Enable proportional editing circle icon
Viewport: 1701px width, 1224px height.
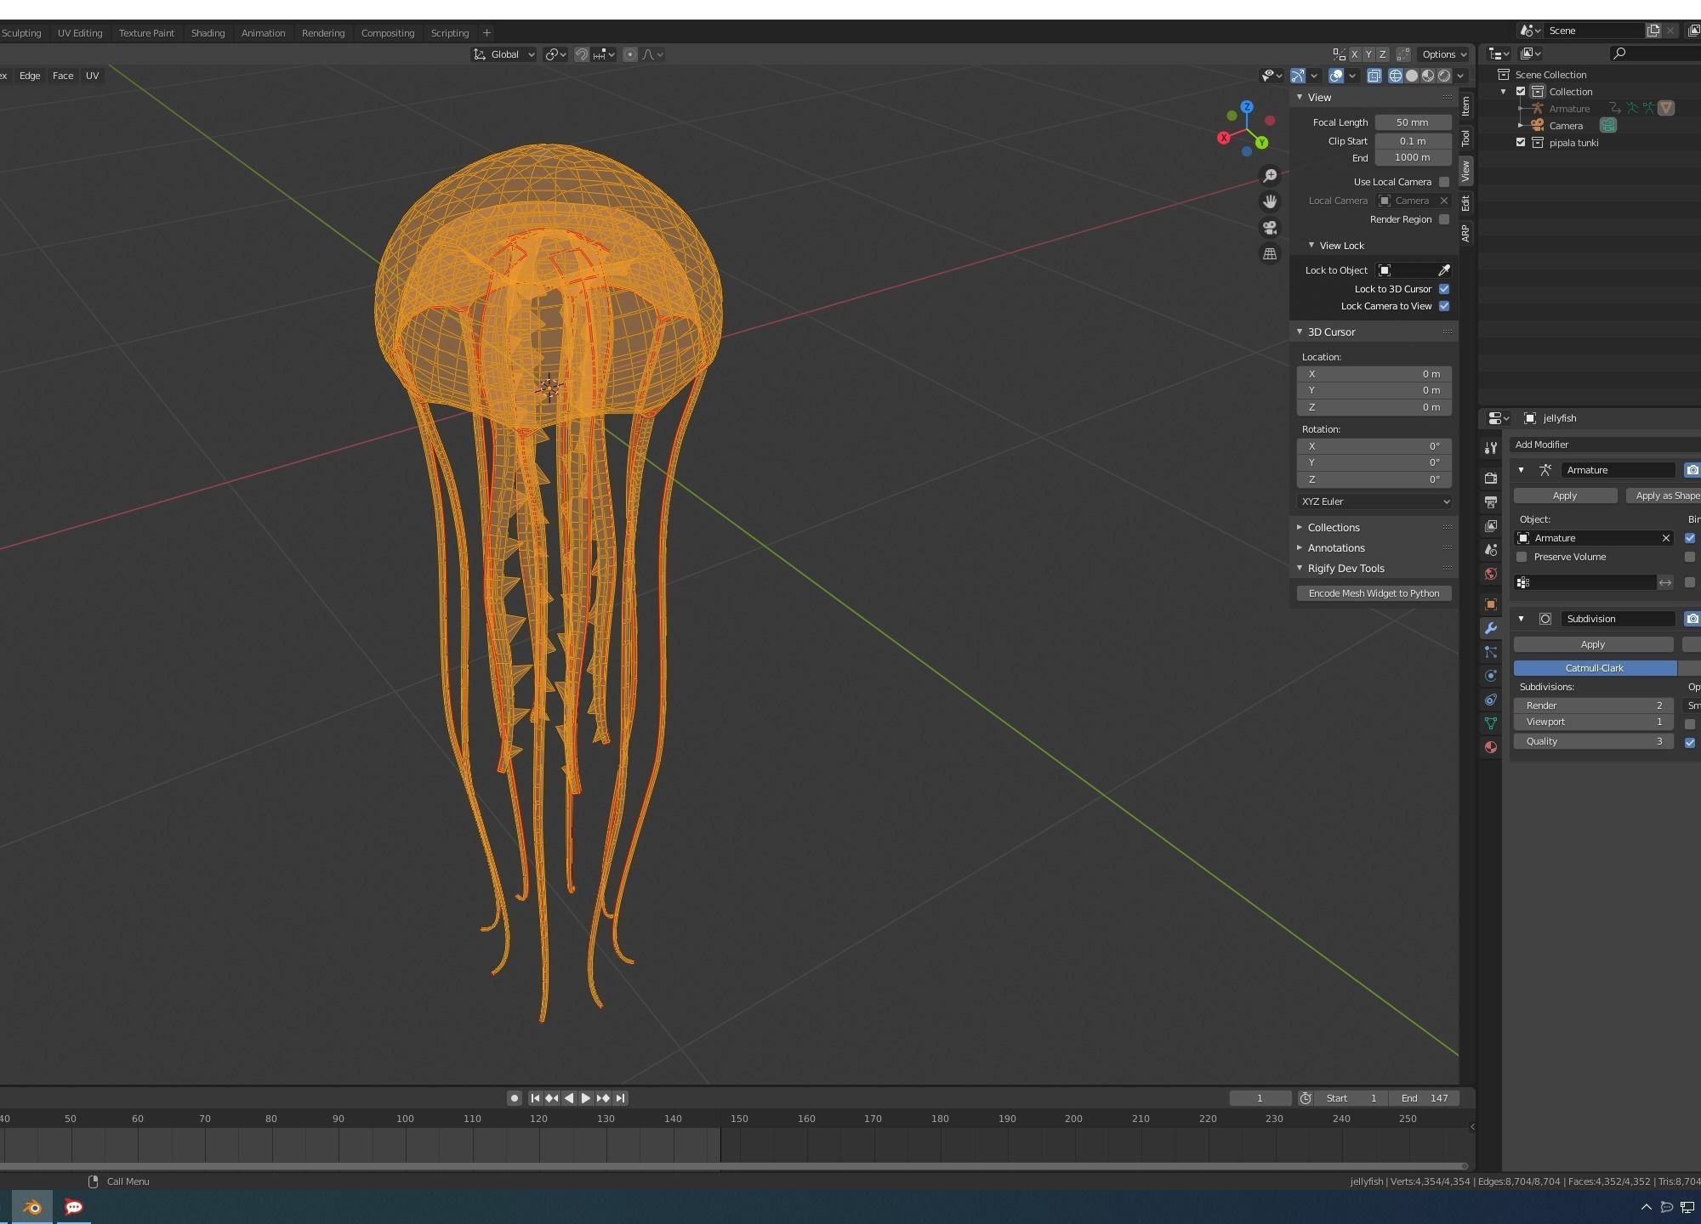(x=630, y=54)
